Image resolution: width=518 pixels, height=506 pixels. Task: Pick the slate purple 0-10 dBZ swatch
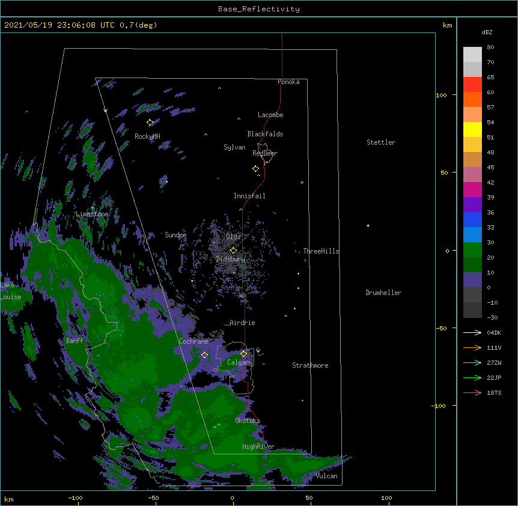472,280
